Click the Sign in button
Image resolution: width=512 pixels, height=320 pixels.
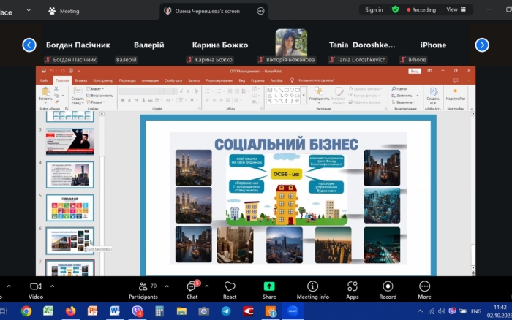(374, 10)
